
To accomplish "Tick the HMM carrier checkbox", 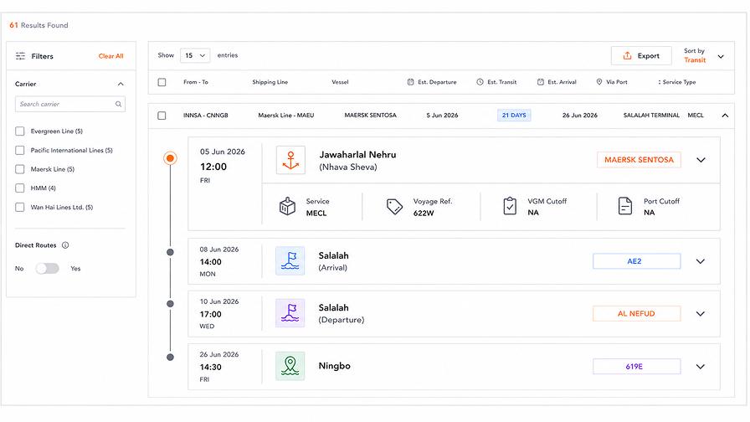I will (x=19, y=188).
